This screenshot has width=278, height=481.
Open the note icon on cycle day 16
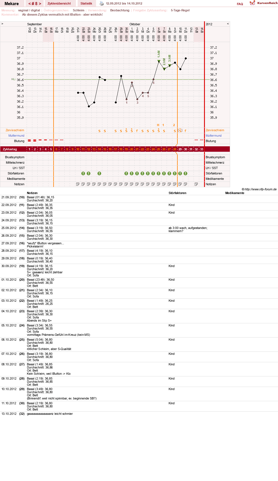(x=110, y=184)
